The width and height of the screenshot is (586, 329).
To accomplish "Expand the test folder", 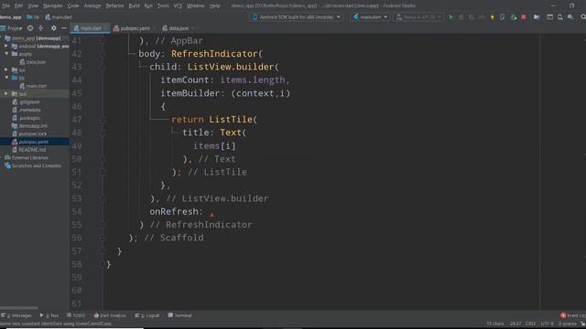I will pyautogui.click(x=6, y=93).
